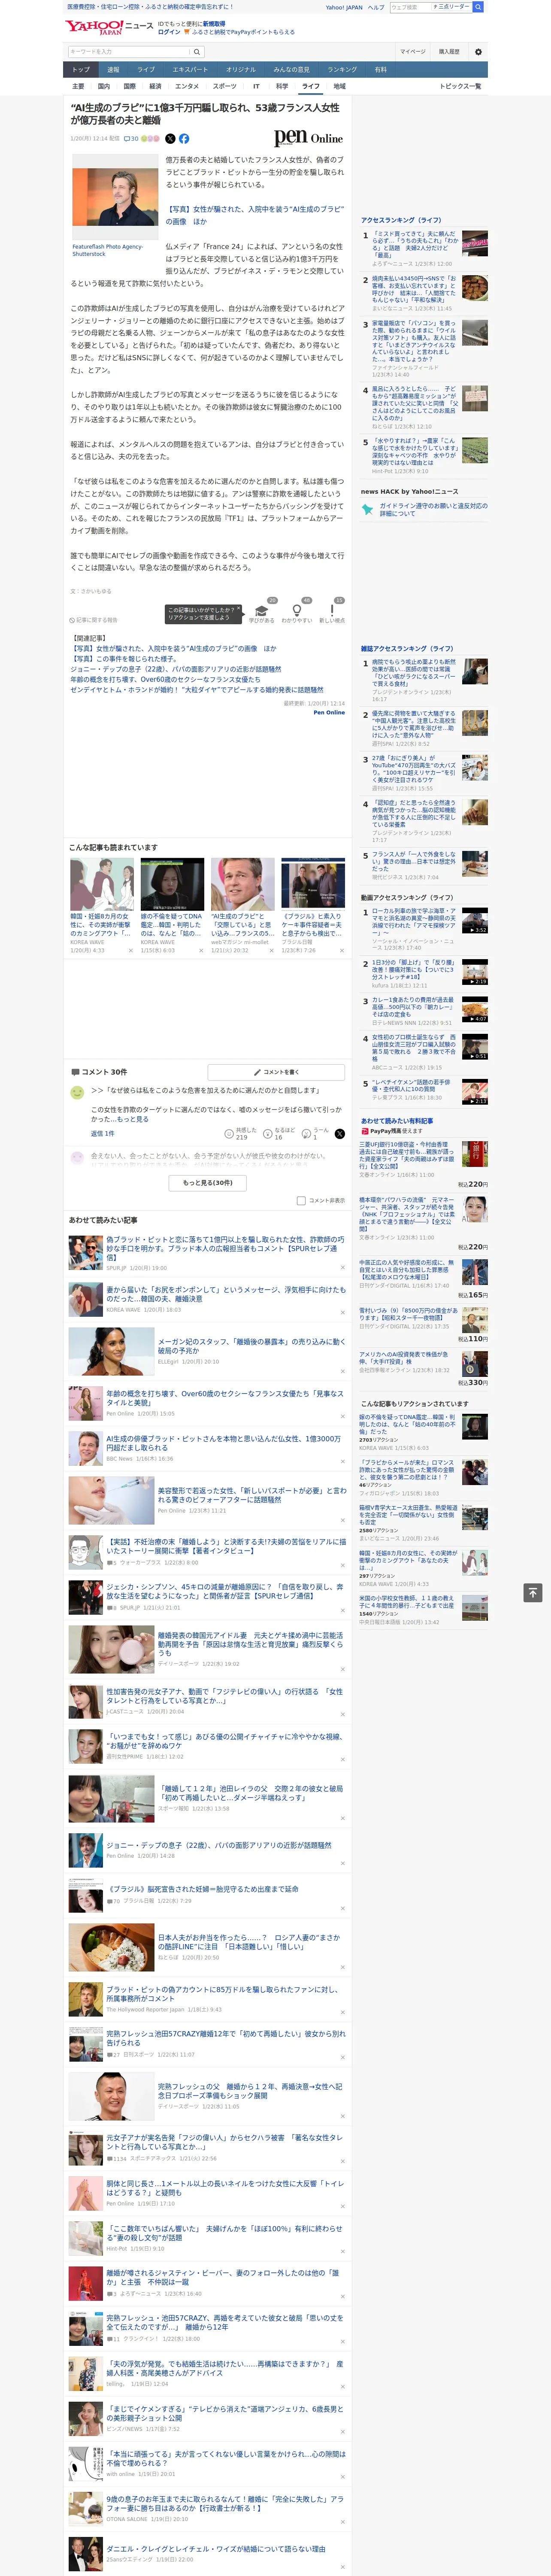Click the Yahoo! JAPAN News logo
Screen dimensions: 551x2576
(x=109, y=26)
